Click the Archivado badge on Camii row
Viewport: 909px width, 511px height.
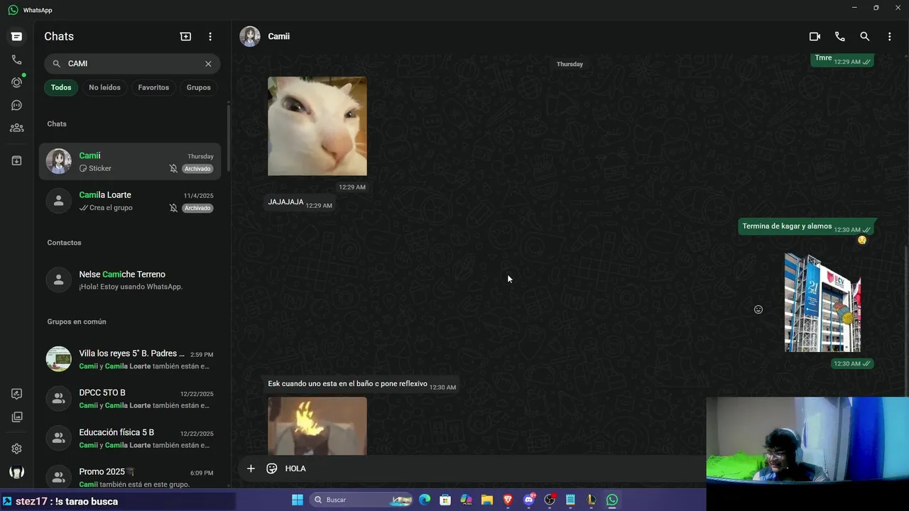coord(197,169)
